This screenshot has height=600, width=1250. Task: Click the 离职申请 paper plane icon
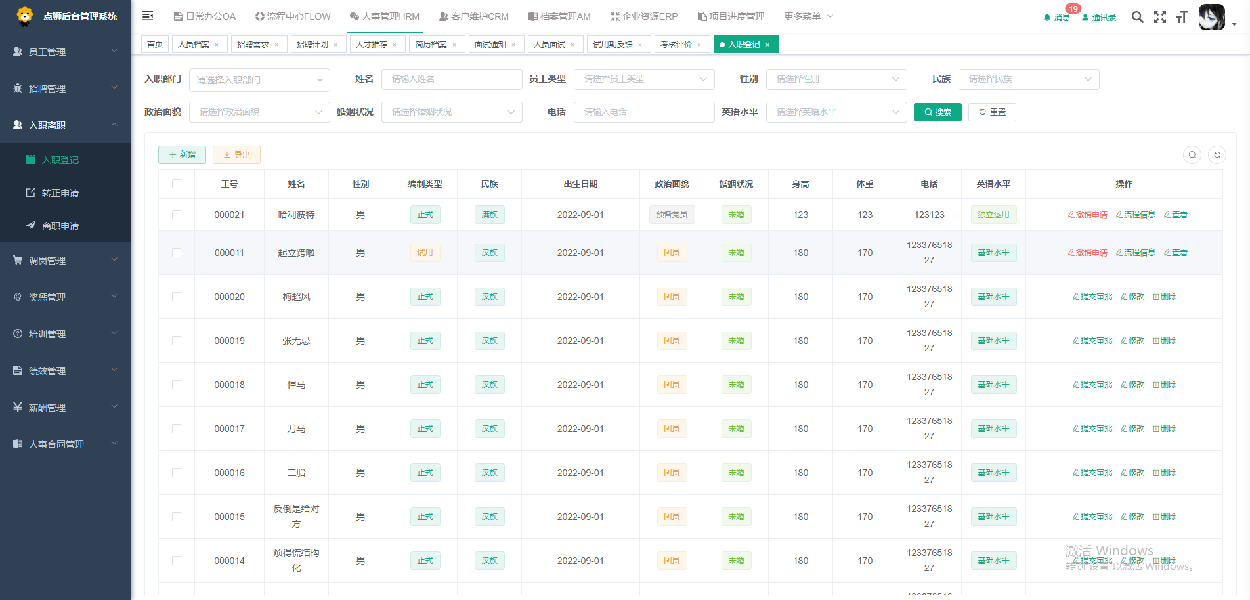31,225
